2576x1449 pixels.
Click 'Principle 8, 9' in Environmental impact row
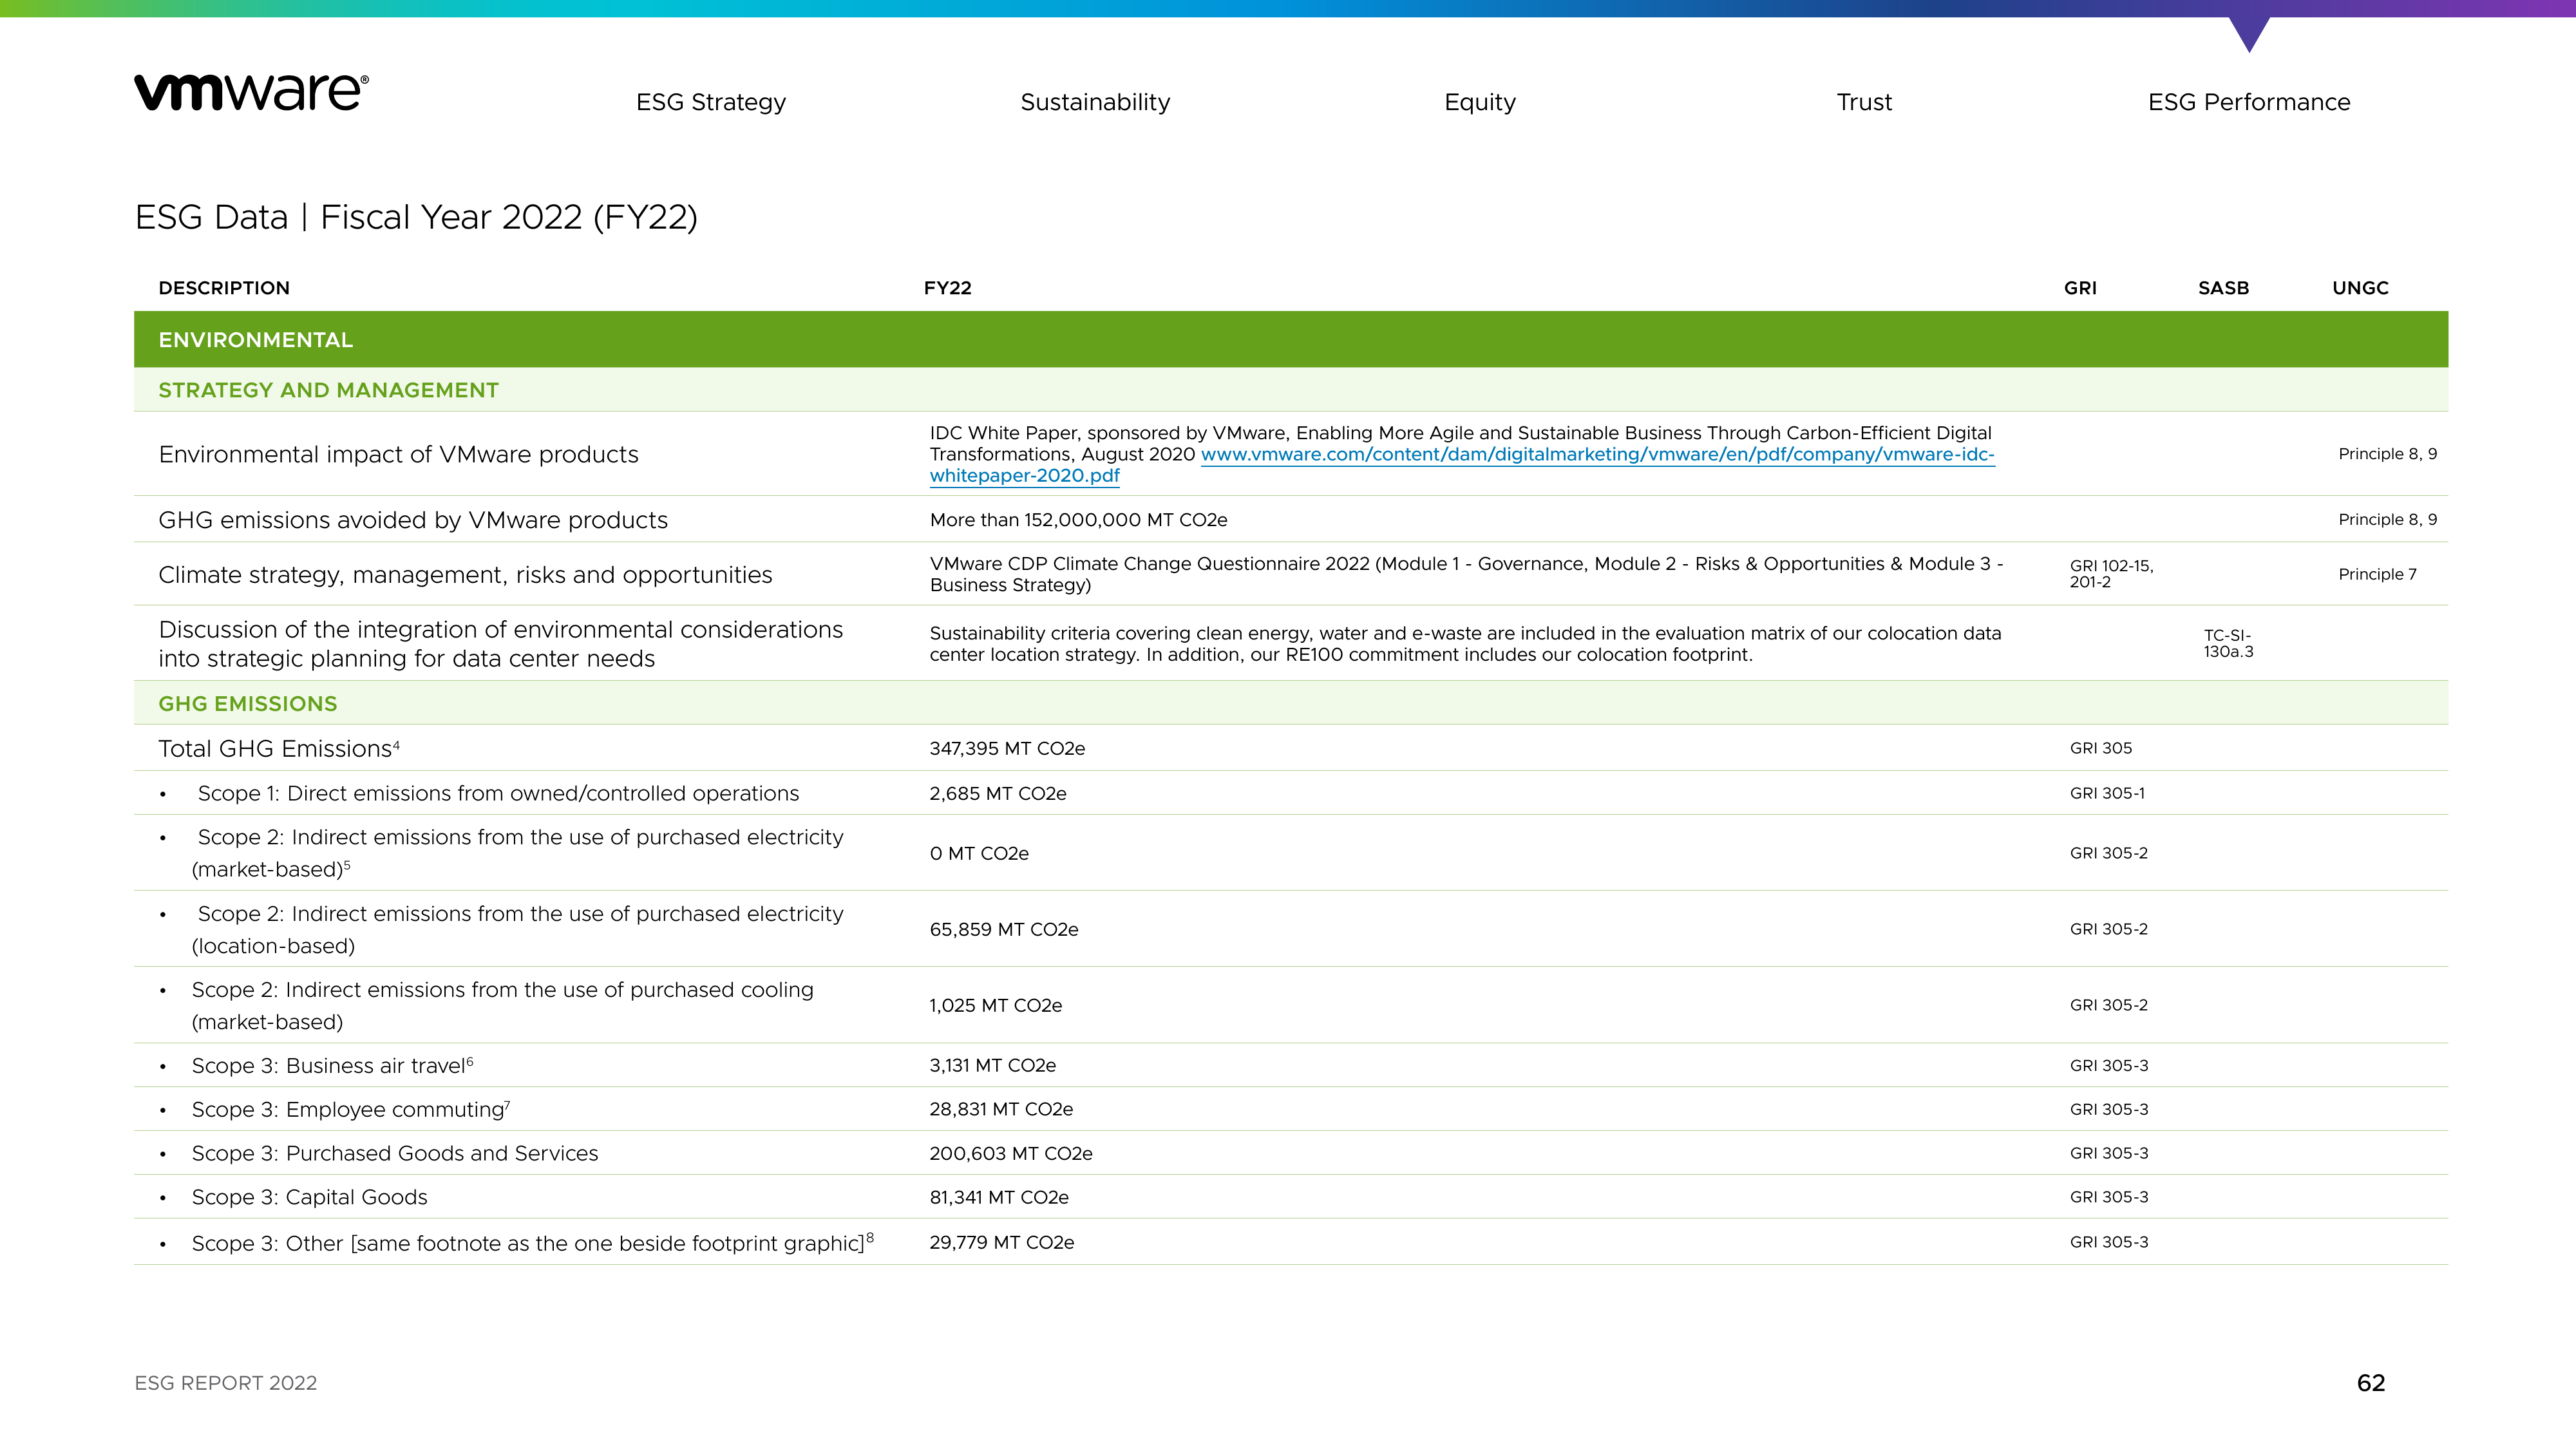(x=2387, y=454)
